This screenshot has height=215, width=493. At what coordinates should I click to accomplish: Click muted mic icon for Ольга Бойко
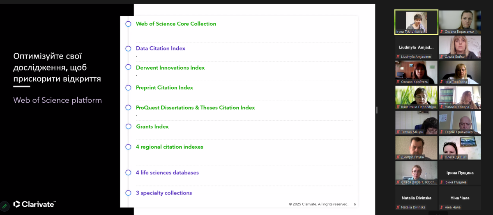(x=442, y=57)
